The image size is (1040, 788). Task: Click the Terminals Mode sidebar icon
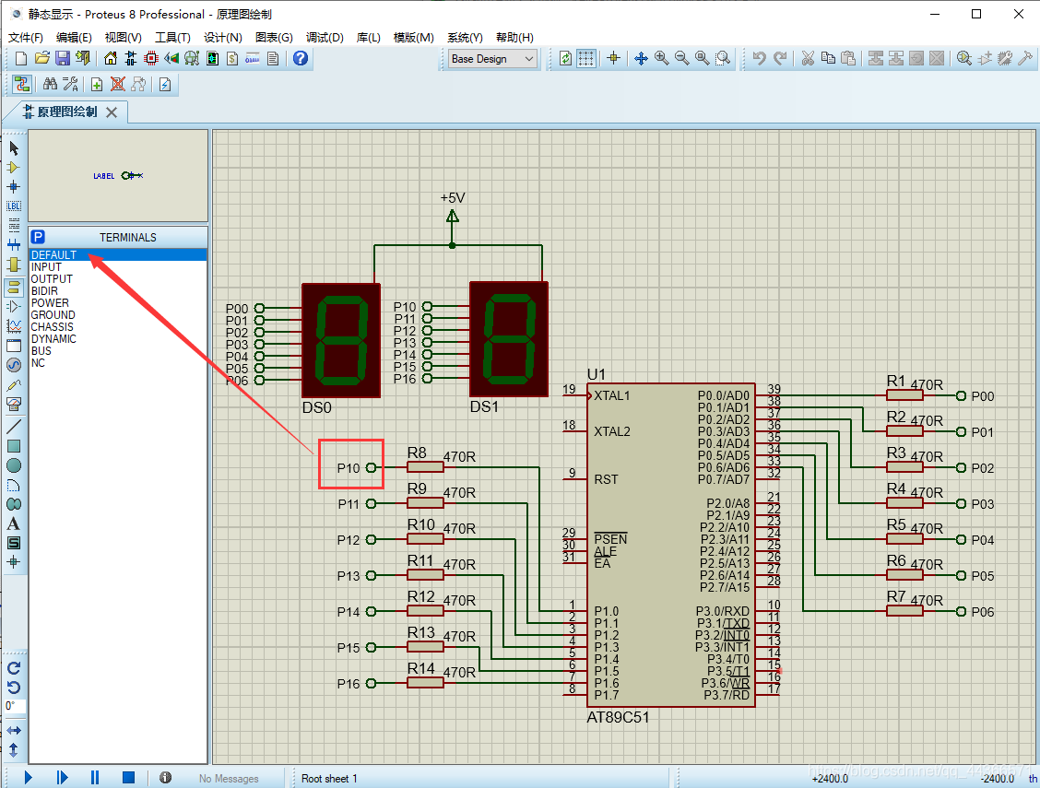click(x=13, y=288)
